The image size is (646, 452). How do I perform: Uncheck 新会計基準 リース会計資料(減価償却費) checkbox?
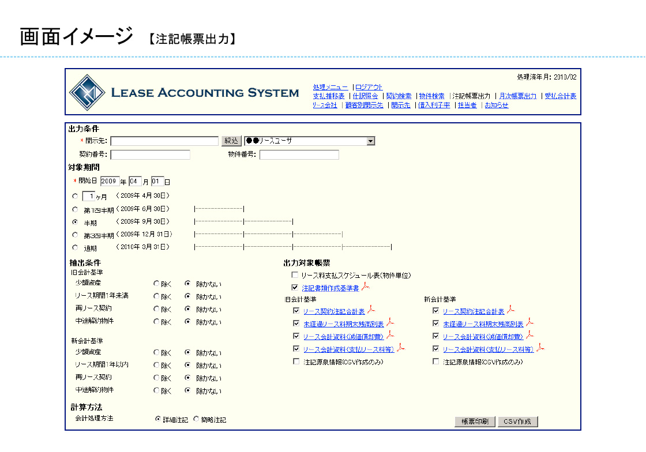point(436,336)
